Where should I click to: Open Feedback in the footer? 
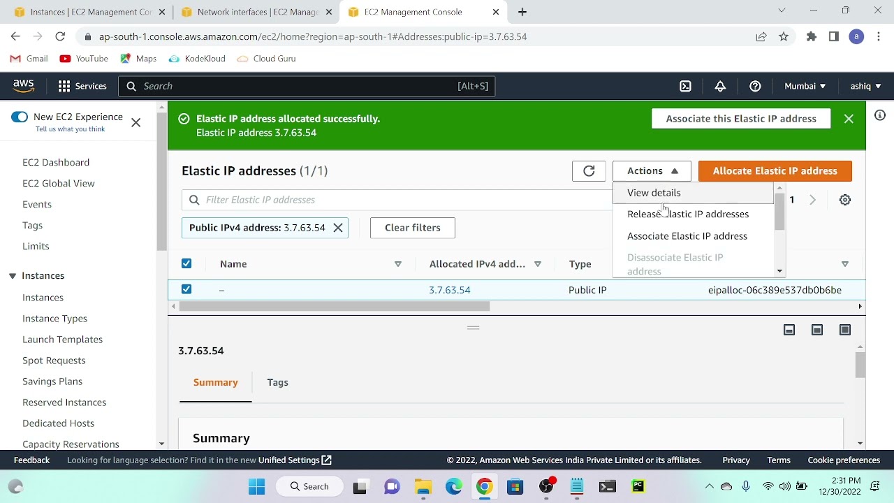(32, 460)
